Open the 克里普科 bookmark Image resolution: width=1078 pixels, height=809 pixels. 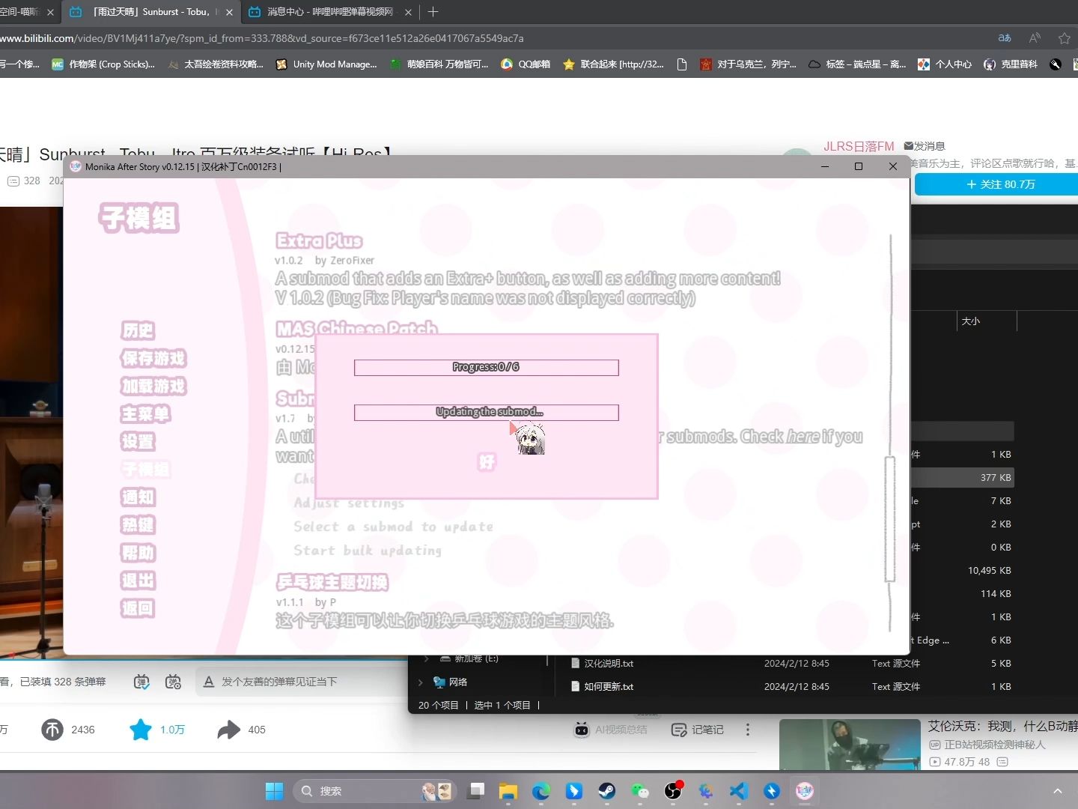[1011, 64]
